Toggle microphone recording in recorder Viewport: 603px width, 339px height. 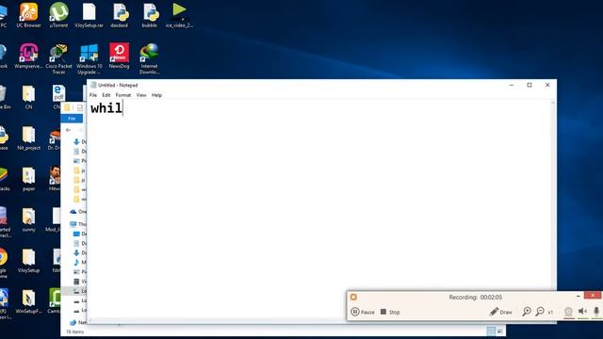pos(596,312)
